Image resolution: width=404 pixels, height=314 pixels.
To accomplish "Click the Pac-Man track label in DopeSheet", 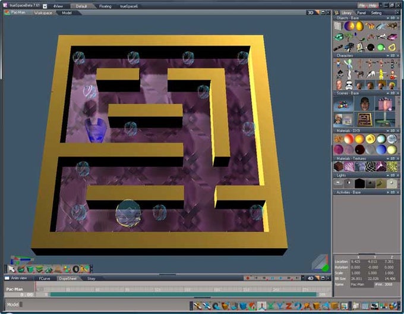I will coord(14,289).
